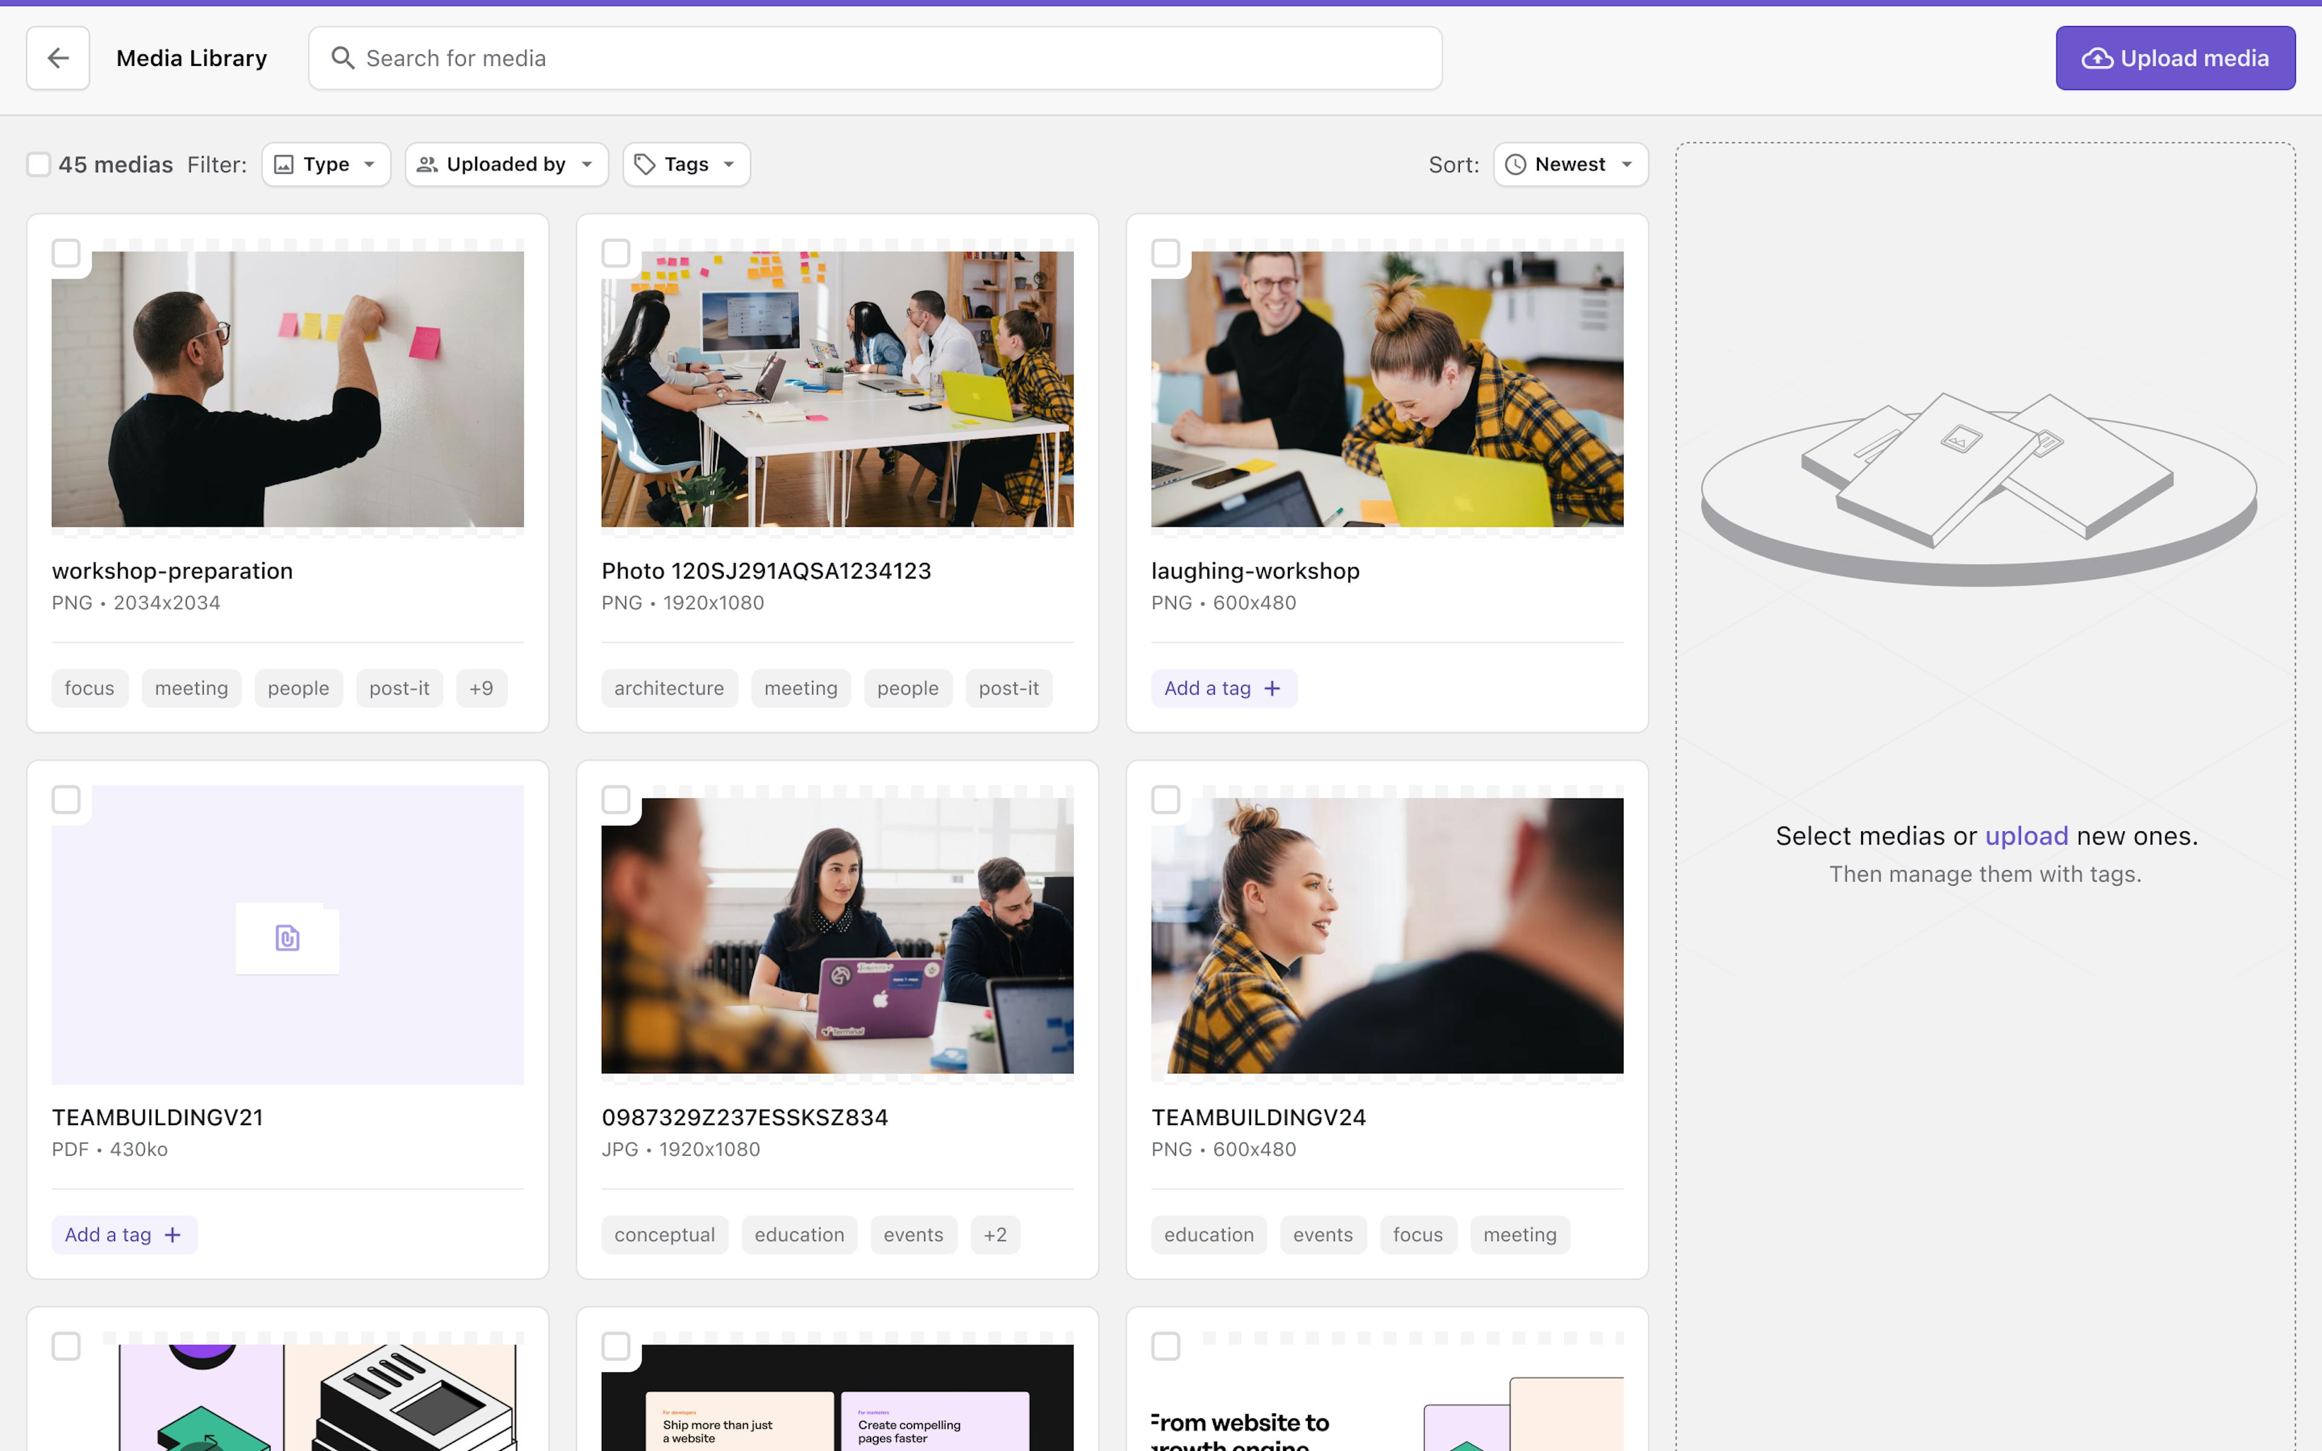Expand the +2 tags on 0987329Z237ESSKSZ834
Screen dimensions: 2322x1451
pos(995,1235)
